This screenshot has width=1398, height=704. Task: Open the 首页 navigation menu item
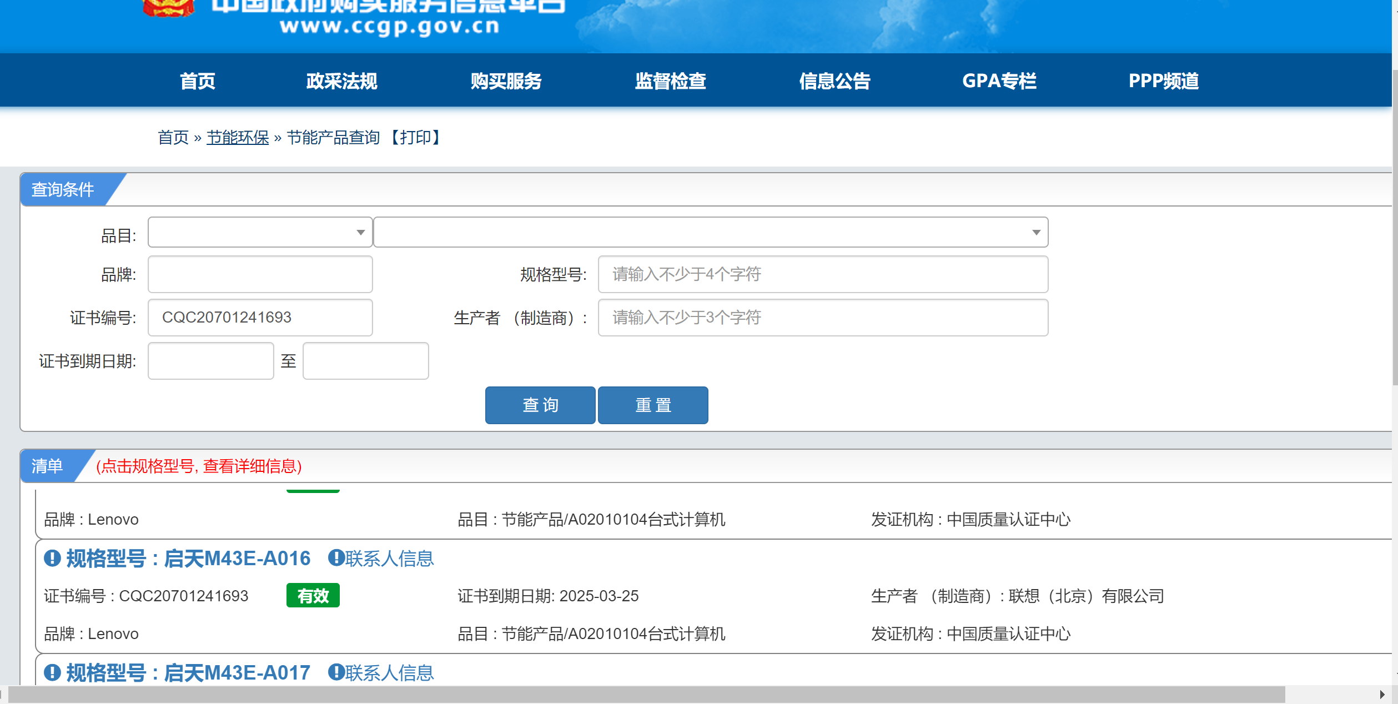(x=197, y=81)
